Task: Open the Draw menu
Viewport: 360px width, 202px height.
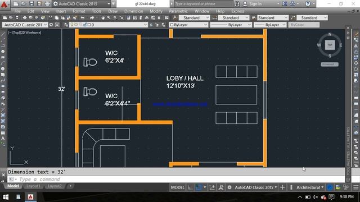Action: [112, 11]
